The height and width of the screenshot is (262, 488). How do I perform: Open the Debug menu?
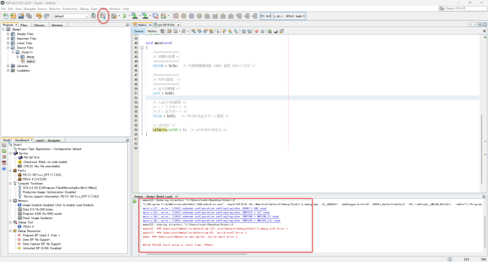84,9
